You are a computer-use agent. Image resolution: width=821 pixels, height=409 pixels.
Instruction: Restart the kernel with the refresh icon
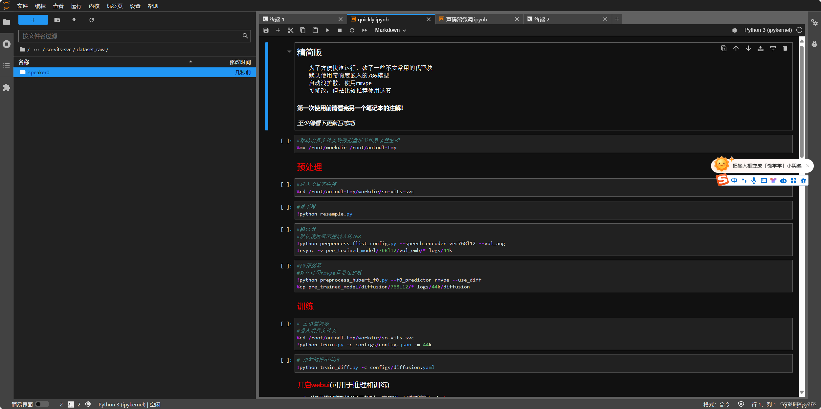352,30
